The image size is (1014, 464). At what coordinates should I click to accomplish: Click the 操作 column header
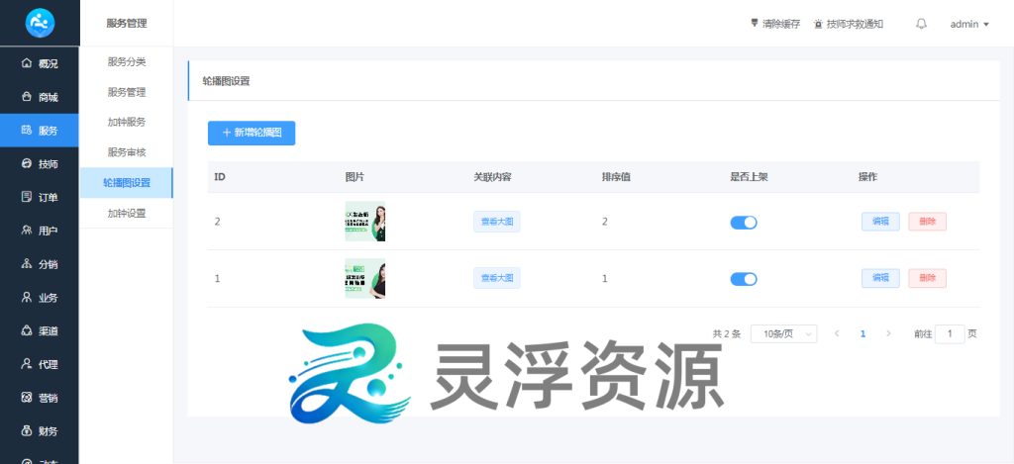pos(867,177)
